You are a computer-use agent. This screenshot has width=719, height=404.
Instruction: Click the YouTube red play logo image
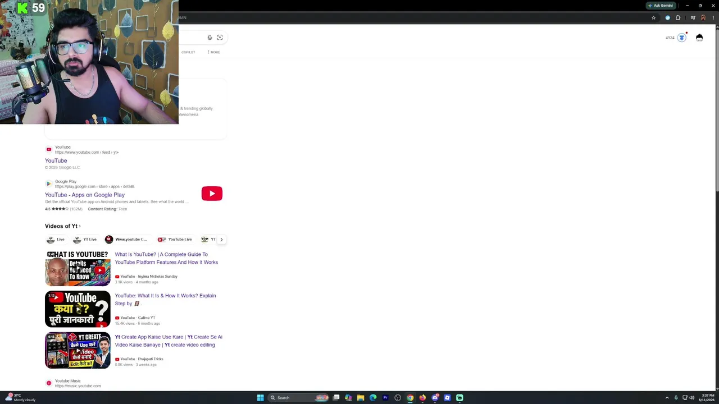point(212,194)
